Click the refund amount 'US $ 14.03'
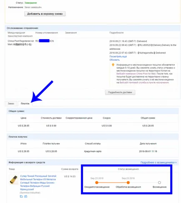The width and height of the screenshot is (181, 203). pyautogui.click(x=70, y=176)
